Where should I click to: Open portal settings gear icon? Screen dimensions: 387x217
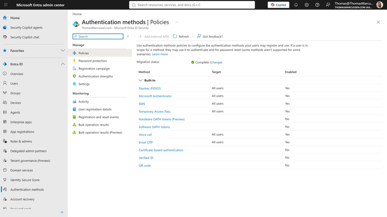coord(307,5)
